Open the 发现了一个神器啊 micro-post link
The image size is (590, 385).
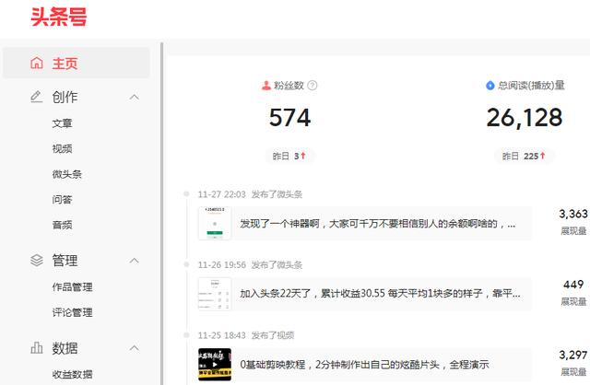click(377, 224)
